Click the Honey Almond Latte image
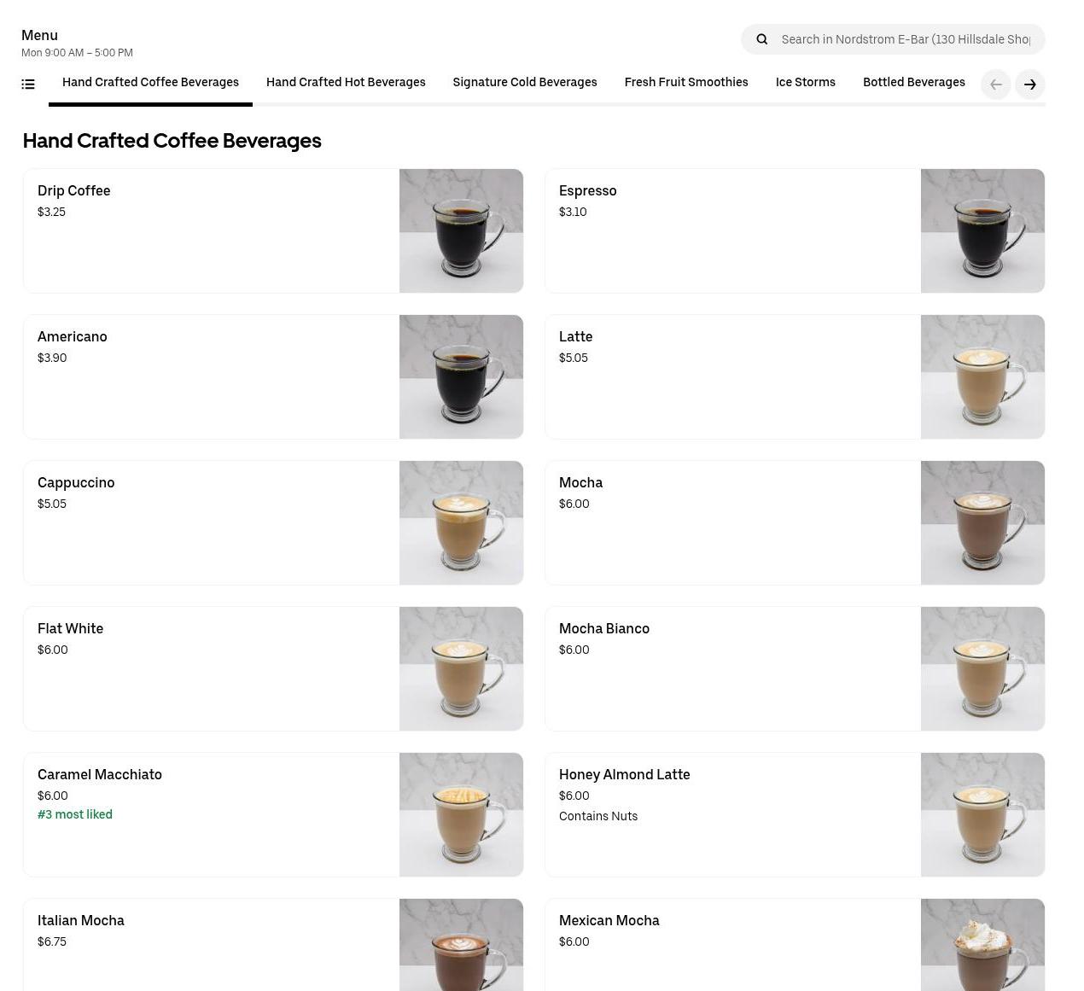The image size is (1084, 991). tap(982, 815)
